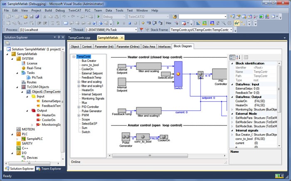Open the PLC menu
This screenshot has width=291, height=181.
tap(88, 10)
